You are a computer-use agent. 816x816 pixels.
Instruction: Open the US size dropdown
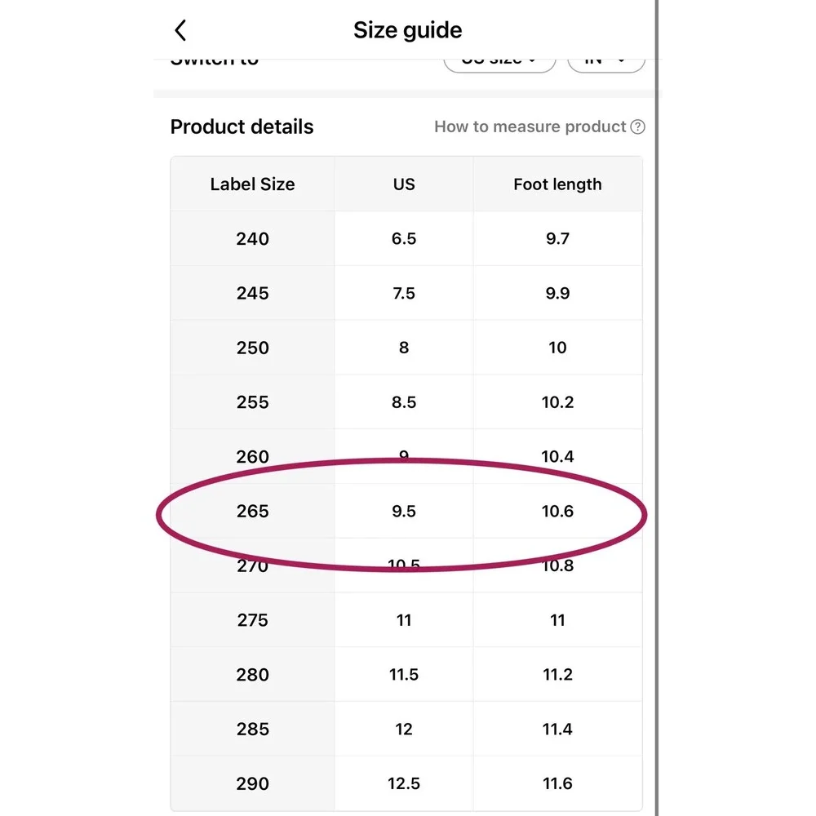coord(499,63)
